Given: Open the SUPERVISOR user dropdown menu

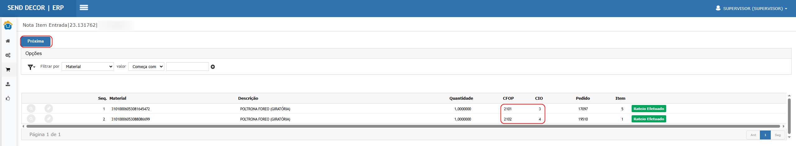Looking at the screenshot, I should [x=755, y=8].
